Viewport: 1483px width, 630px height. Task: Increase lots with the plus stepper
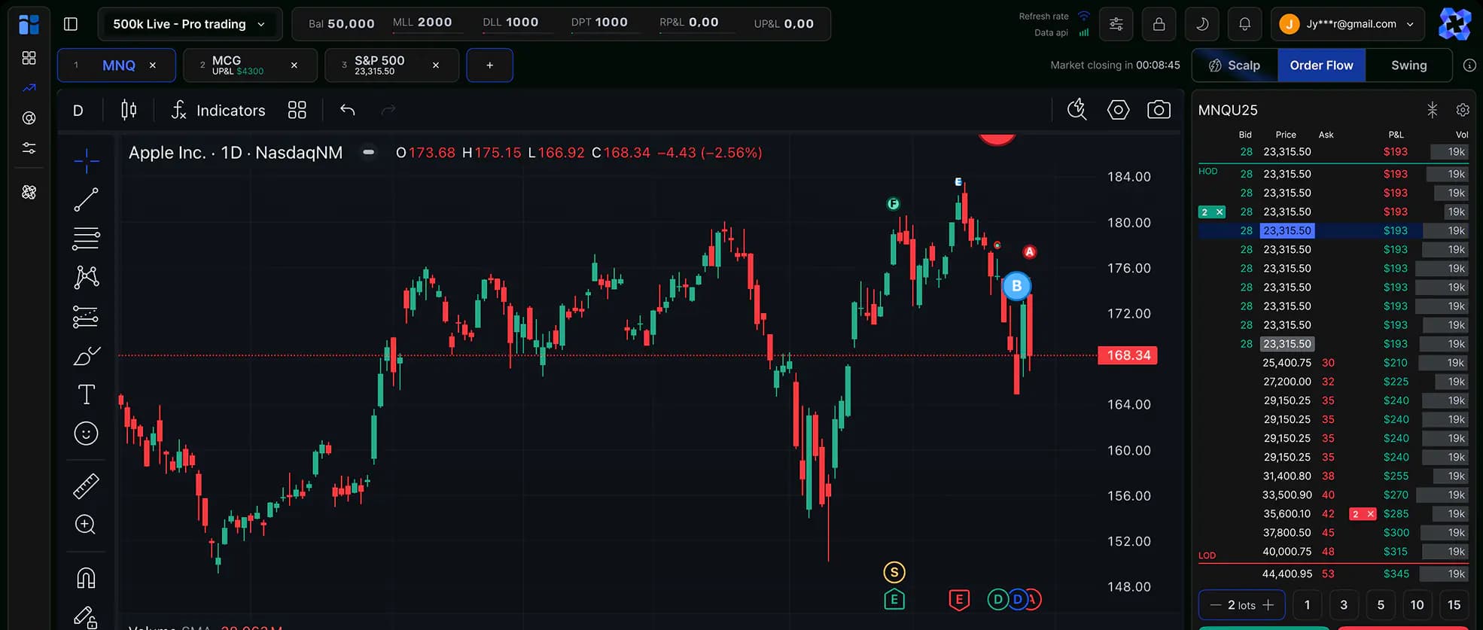click(1268, 604)
